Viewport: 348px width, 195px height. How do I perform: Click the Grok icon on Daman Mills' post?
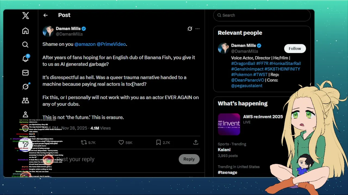(190, 29)
